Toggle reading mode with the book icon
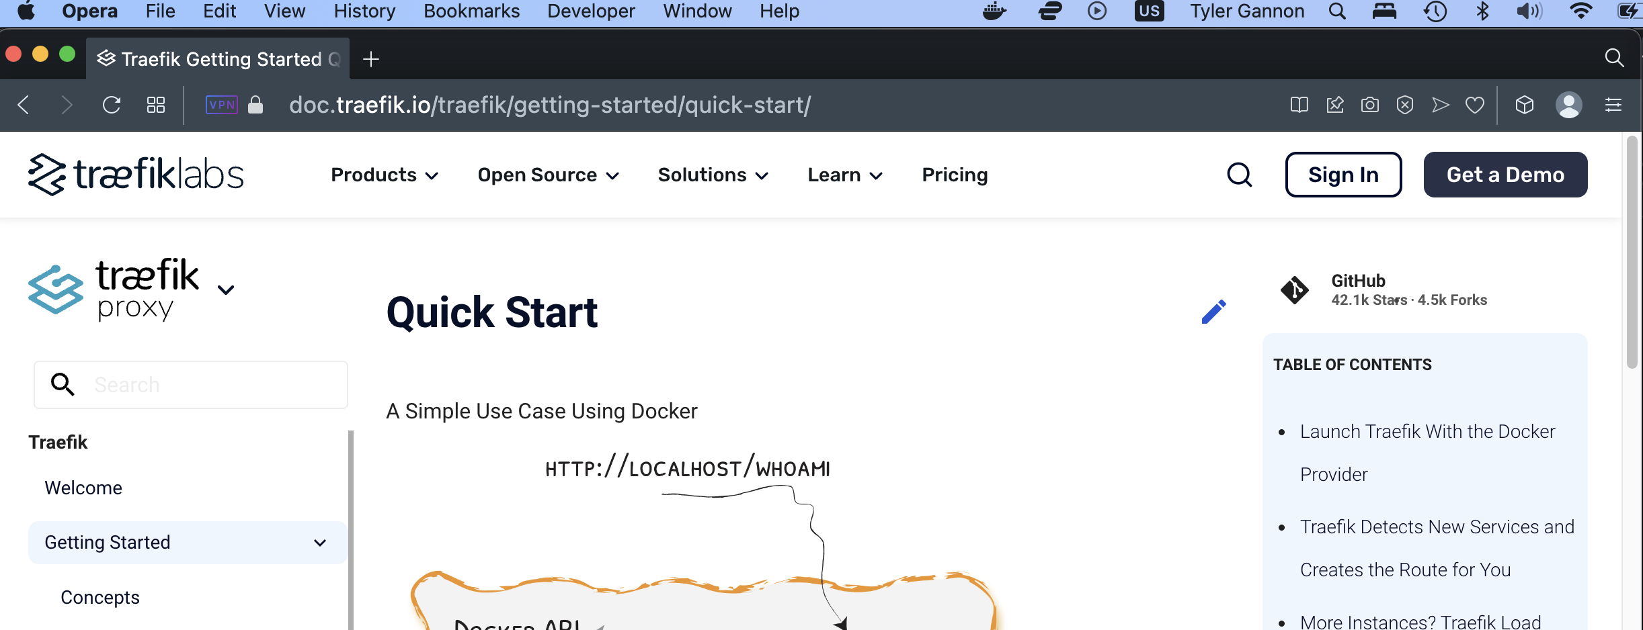The height and width of the screenshot is (630, 1643). click(1299, 105)
